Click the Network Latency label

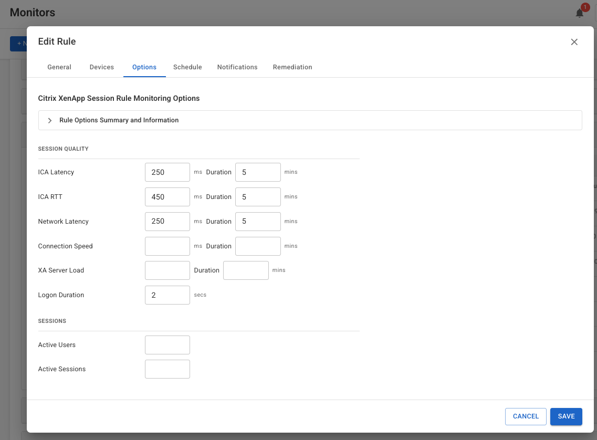pos(63,222)
